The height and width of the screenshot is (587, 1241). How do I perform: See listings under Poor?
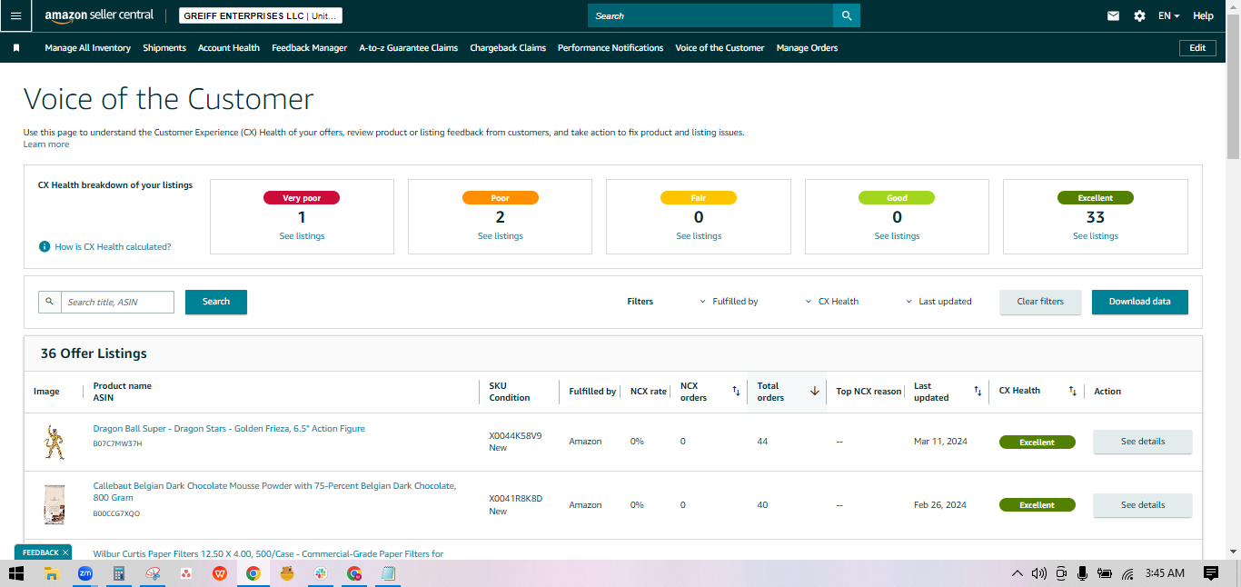coord(500,236)
